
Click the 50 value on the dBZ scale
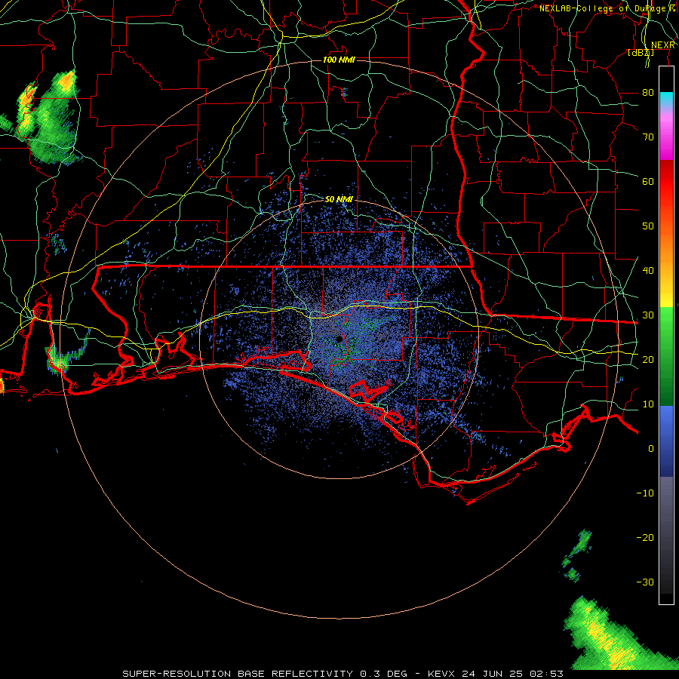pos(648,226)
